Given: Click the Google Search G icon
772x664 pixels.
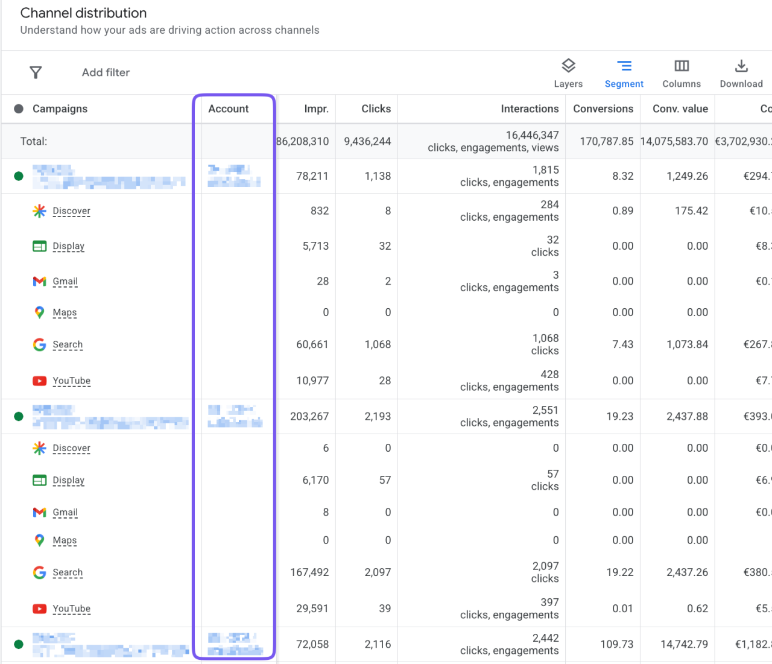Looking at the screenshot, I should (x=39, y=344).
